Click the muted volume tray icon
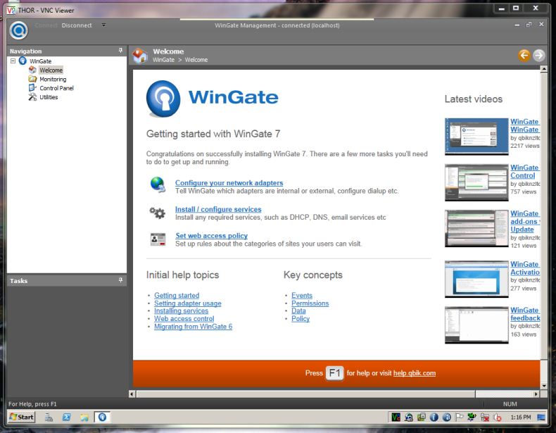The width and height of the screenshot is (556, 433). point(498,418)
